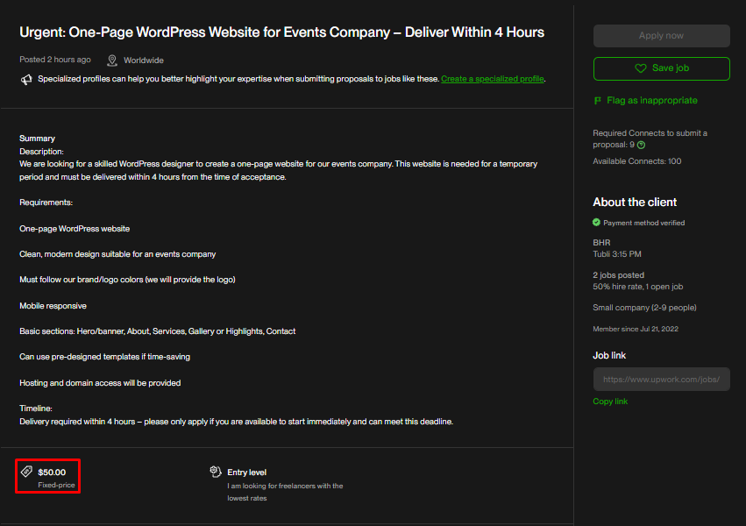Click the Small company (2-9 people) text
This screenshot has height=526, width=746.
644,308
